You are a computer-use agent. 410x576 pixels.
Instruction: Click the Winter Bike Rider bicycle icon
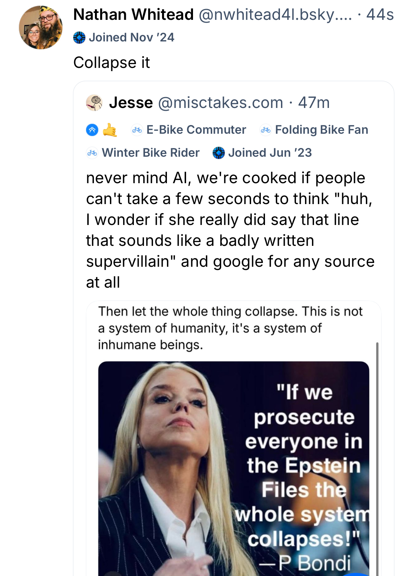tap(92, 153)
